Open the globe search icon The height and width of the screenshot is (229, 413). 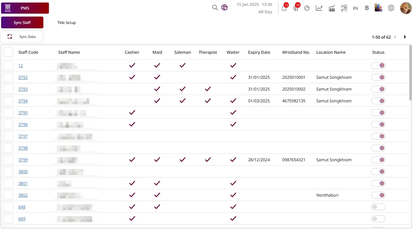[225, 8]
